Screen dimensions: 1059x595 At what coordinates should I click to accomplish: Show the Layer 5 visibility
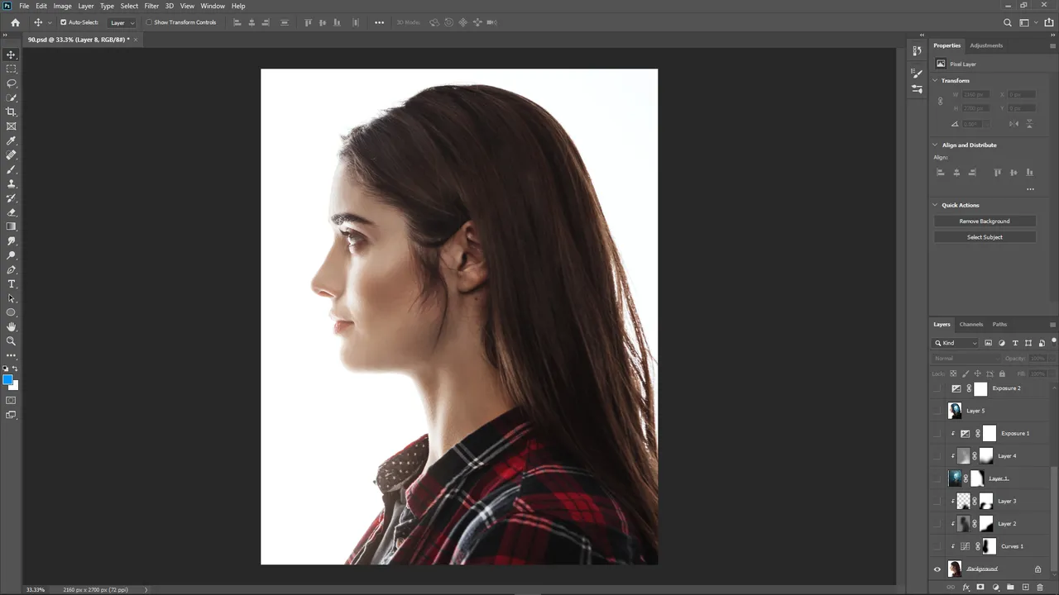pyautogui.click(x=937, y=411)
